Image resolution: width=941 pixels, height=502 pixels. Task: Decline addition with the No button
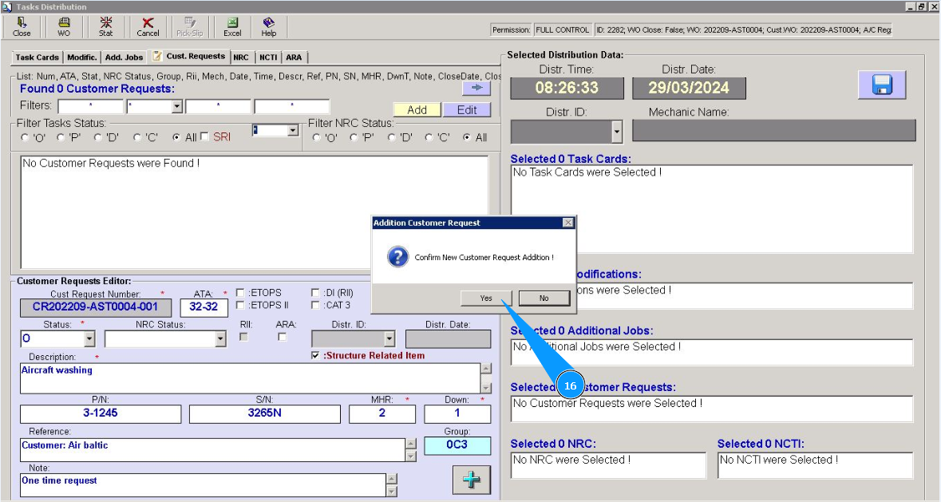click(544, 298)
